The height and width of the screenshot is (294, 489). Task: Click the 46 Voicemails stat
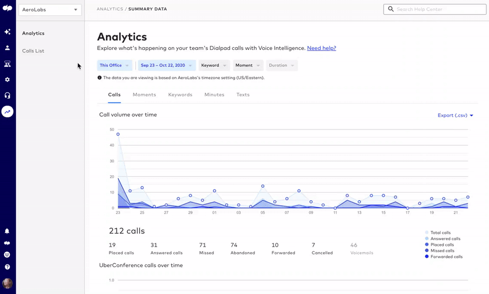tap(362, 249)
